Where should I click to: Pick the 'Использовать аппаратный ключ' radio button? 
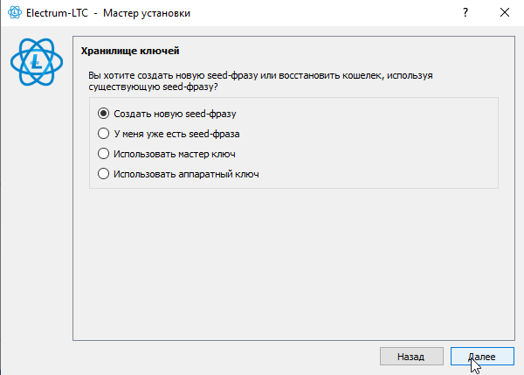[x=103, y=174]
